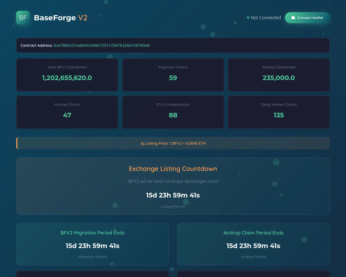346x277 pixels.
Task: Click the ETH Compensation label
Action: (x=173, y=104)
